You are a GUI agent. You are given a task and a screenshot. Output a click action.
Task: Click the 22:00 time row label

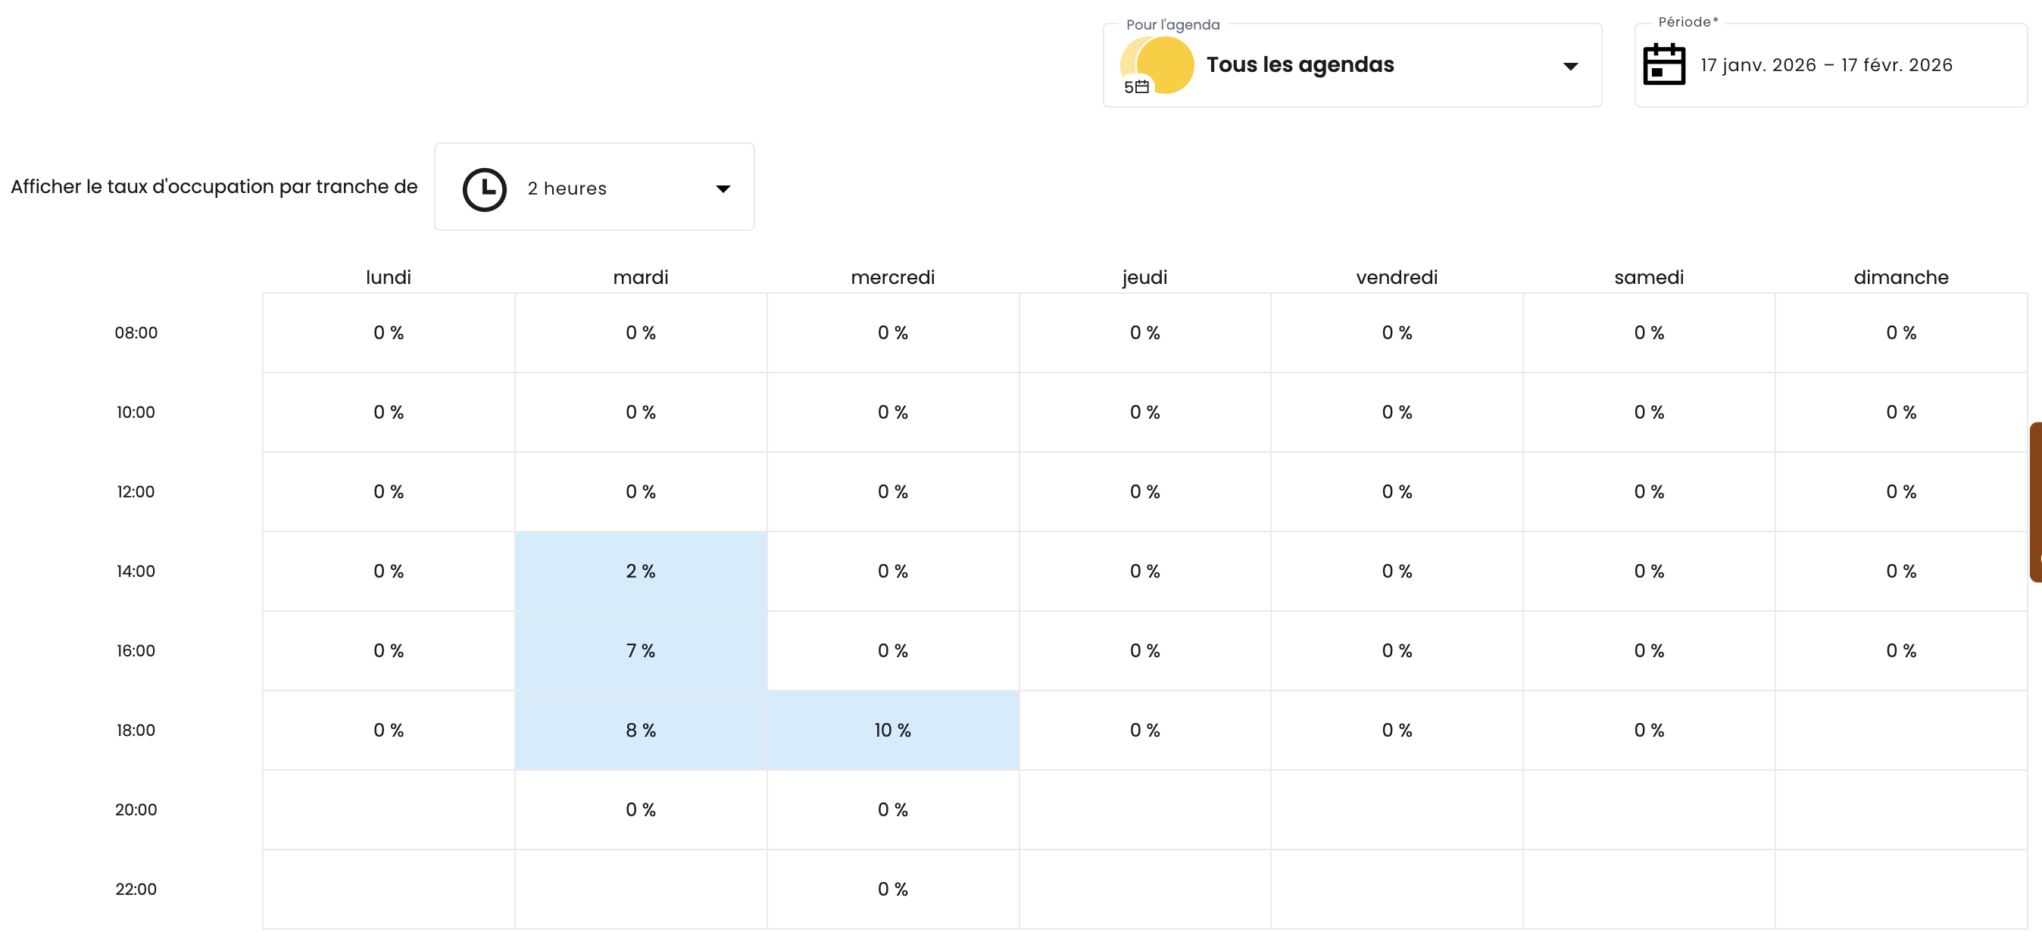[136, 889]
